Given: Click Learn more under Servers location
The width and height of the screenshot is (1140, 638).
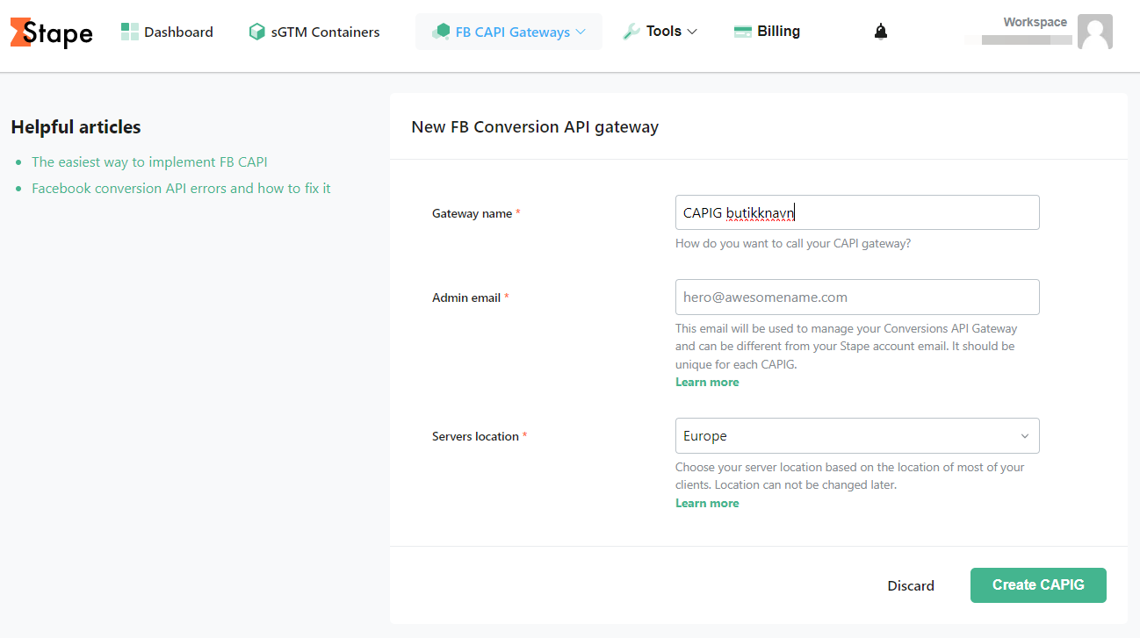Looking at the screenshot, I should coord(707,503).
